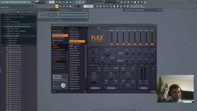Open the PATTERNS menu

pos(12,2)
